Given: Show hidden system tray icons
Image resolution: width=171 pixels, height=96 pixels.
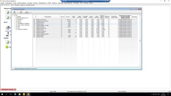Looking at the screenshot, I should tap(152, 94).
